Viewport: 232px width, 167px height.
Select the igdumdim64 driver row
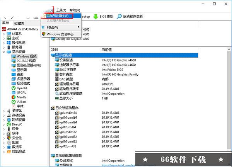click(x=125, y=113)
